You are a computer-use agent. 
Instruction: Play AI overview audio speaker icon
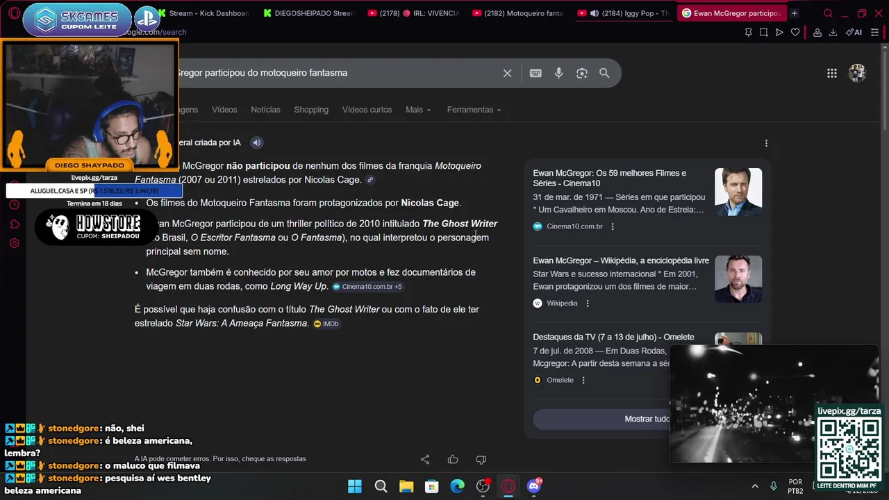[256, 142]
